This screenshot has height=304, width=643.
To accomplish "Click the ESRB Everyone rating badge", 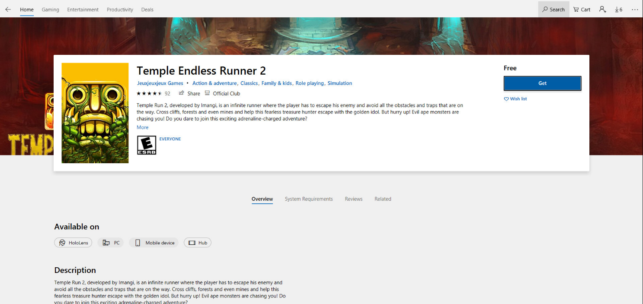I will (147, 145).
